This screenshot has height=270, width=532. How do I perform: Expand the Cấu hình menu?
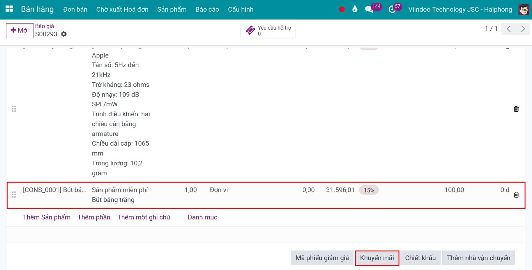pyautogui.click(x=241, y=9)
